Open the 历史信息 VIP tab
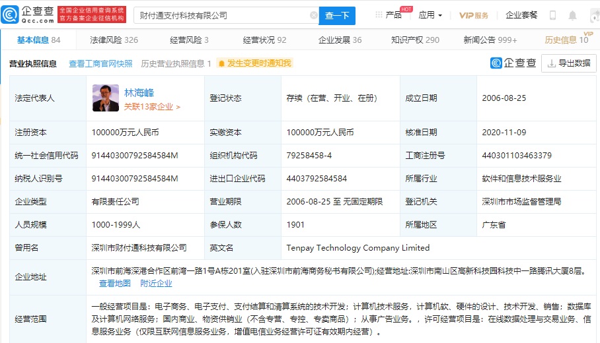Screen dimensions: 600x343 pos(567,40)
